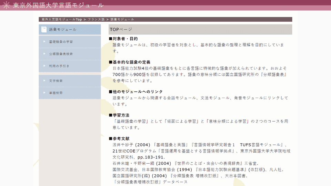Select 単語検索 in the sidebar
The width and height of the screenshot is (331, 186).
(x=56, y=93)
